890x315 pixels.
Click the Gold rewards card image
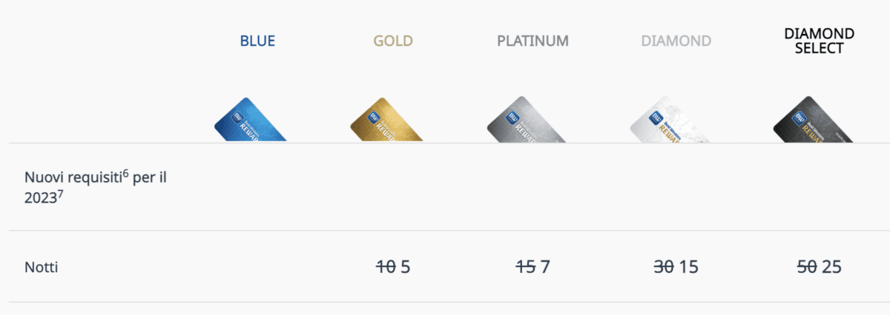386,120
